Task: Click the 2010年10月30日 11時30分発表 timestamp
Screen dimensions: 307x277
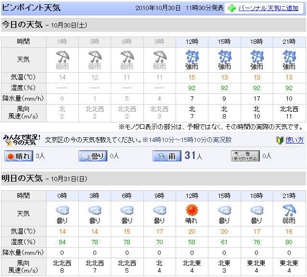Action: click(x=179, y=8)
